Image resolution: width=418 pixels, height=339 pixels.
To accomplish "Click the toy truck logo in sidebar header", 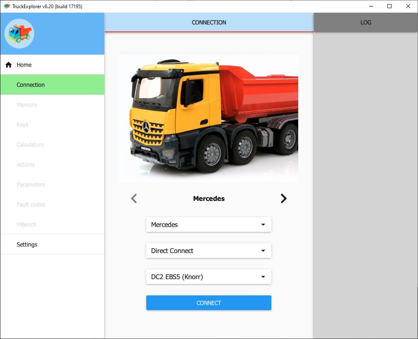I will (x=19, y=33).
